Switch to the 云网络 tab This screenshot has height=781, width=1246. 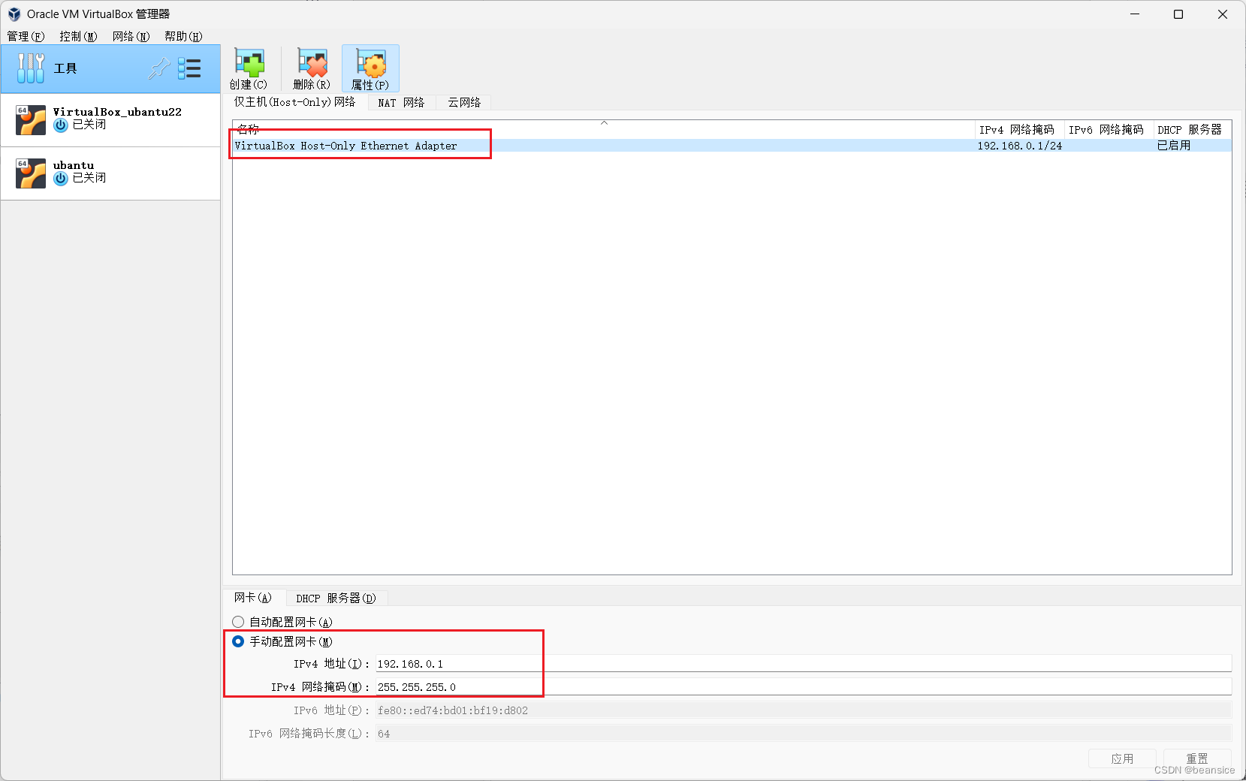(x=464, y=103)
